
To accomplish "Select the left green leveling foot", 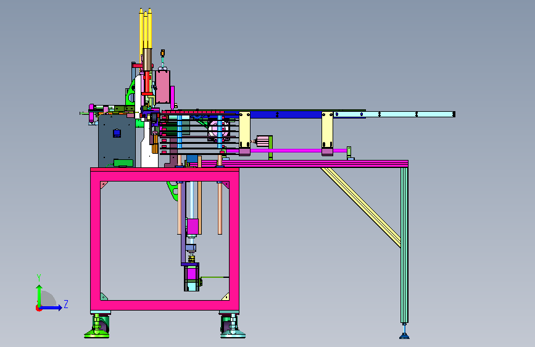I will coord(97,326).
